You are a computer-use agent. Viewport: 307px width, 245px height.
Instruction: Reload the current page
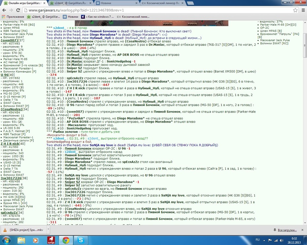[x=18, y=10]
